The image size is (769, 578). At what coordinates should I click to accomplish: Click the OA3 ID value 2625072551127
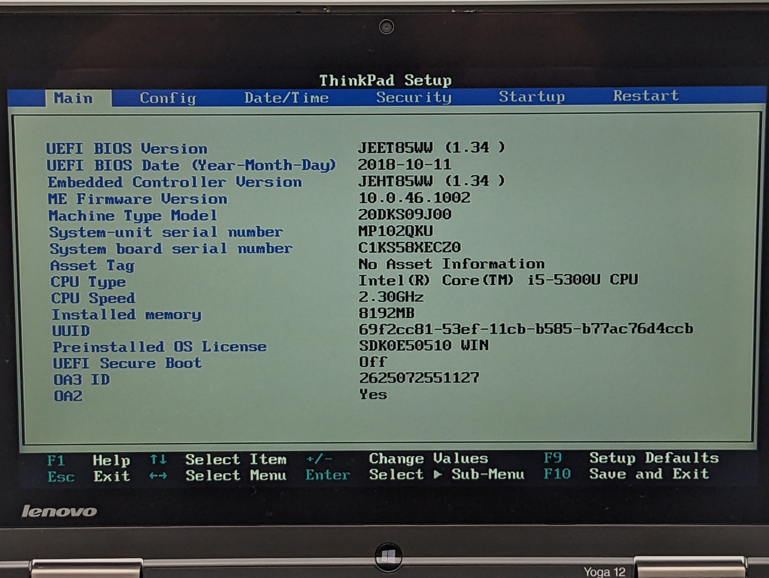click(x=419, y=378)
